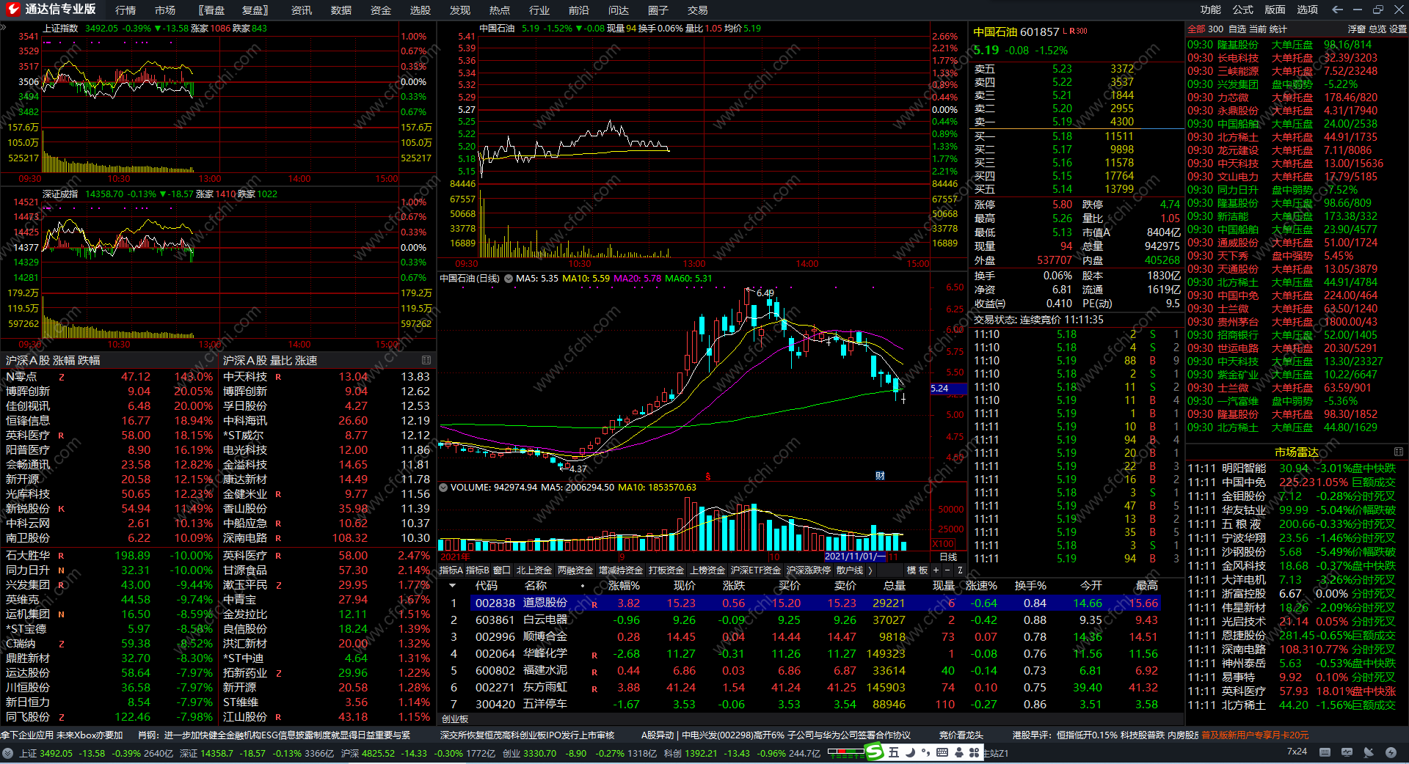The width and height of the screenshot is (1409, 764).
Task: Click the satellite dish icon in status bar
Action: [1369, 752]
